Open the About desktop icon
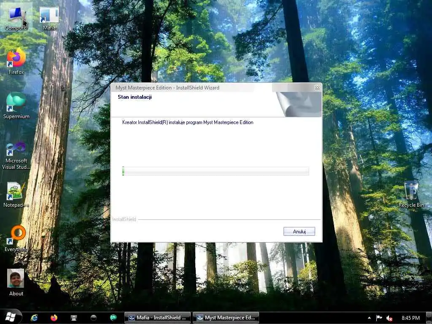Viewport: 432px width, 324px height. [x=16, y=283]
